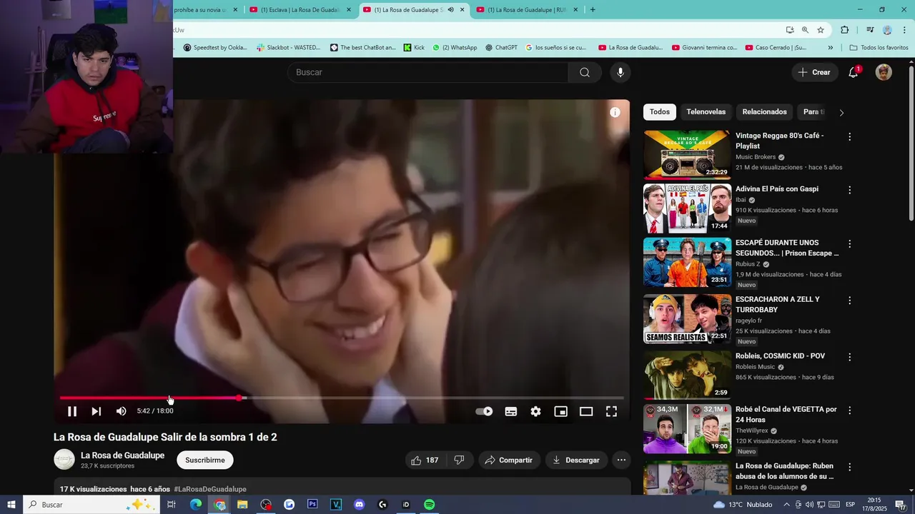
Task: Turn on video subtitles
Action: coord(511,411)
